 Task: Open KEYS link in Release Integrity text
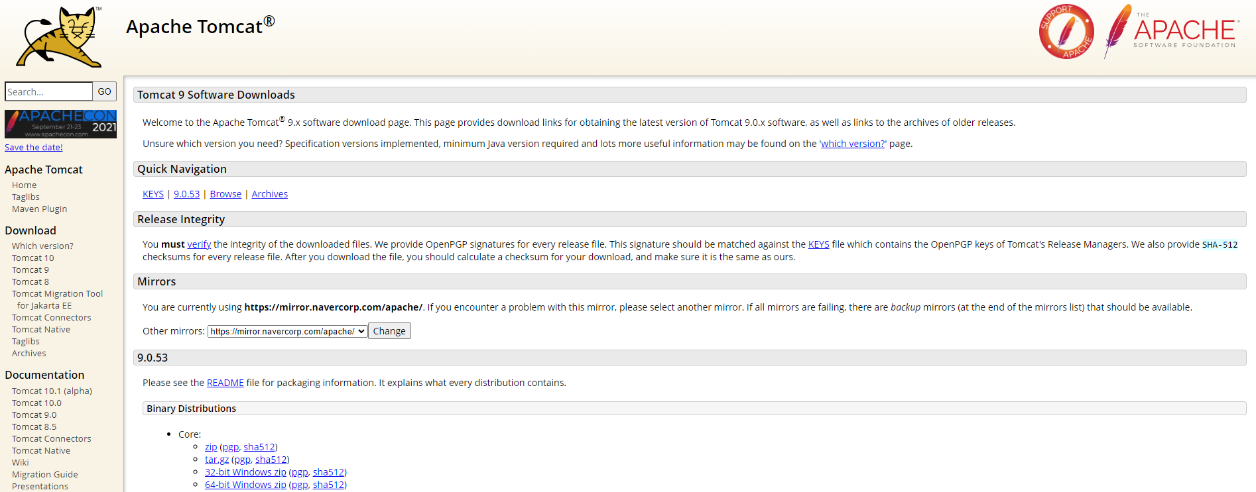coord(819,244)
